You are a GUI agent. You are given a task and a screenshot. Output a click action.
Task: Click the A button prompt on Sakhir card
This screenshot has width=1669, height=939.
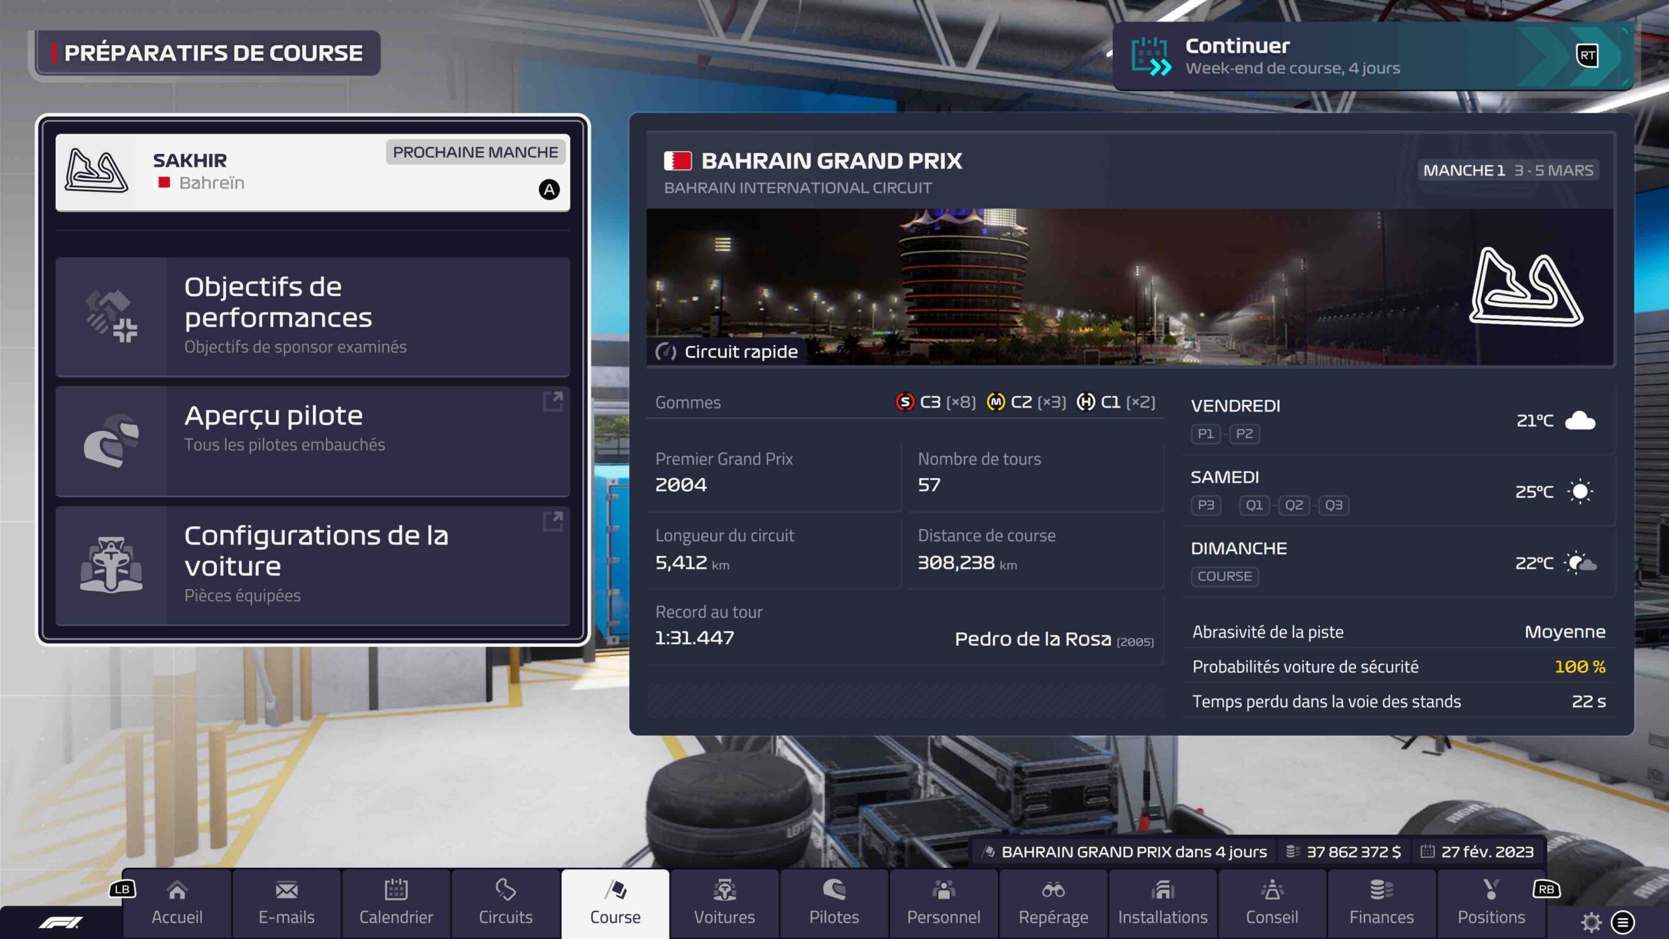click(x=549, y=190)
